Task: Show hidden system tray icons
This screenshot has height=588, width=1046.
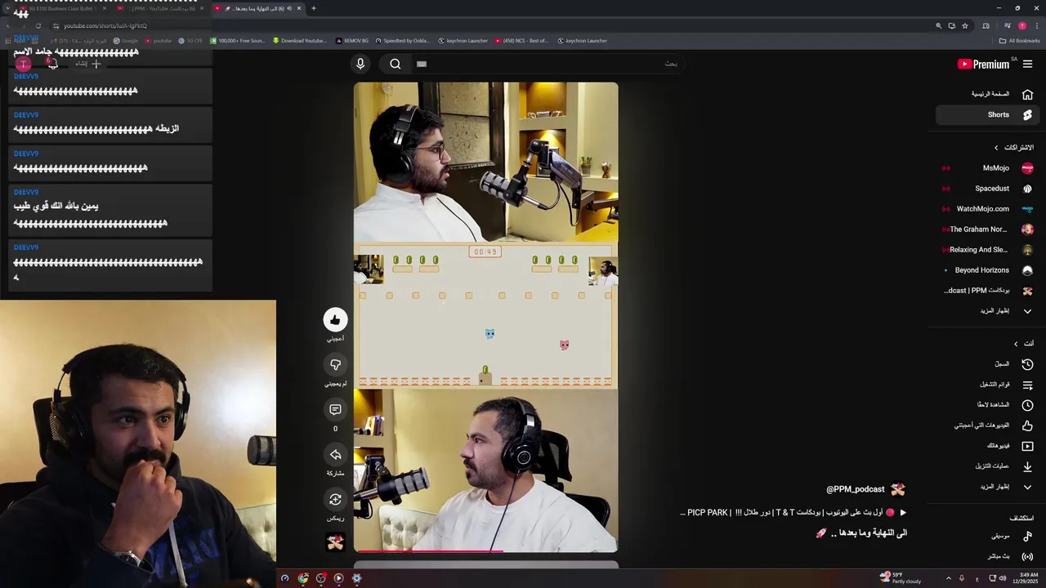Action: (x=948, y=578)
